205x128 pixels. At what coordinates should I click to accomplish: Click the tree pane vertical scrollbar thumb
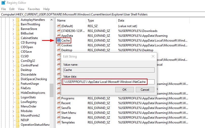click(51, 90)
